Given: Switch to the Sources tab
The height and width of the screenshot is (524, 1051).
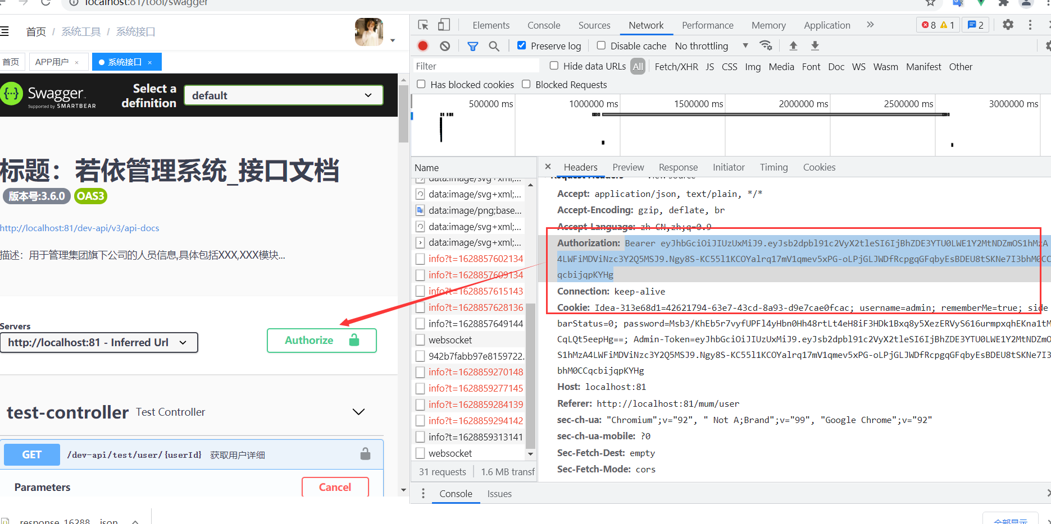Looking at the screenshot, I should [x=594, y=25].
